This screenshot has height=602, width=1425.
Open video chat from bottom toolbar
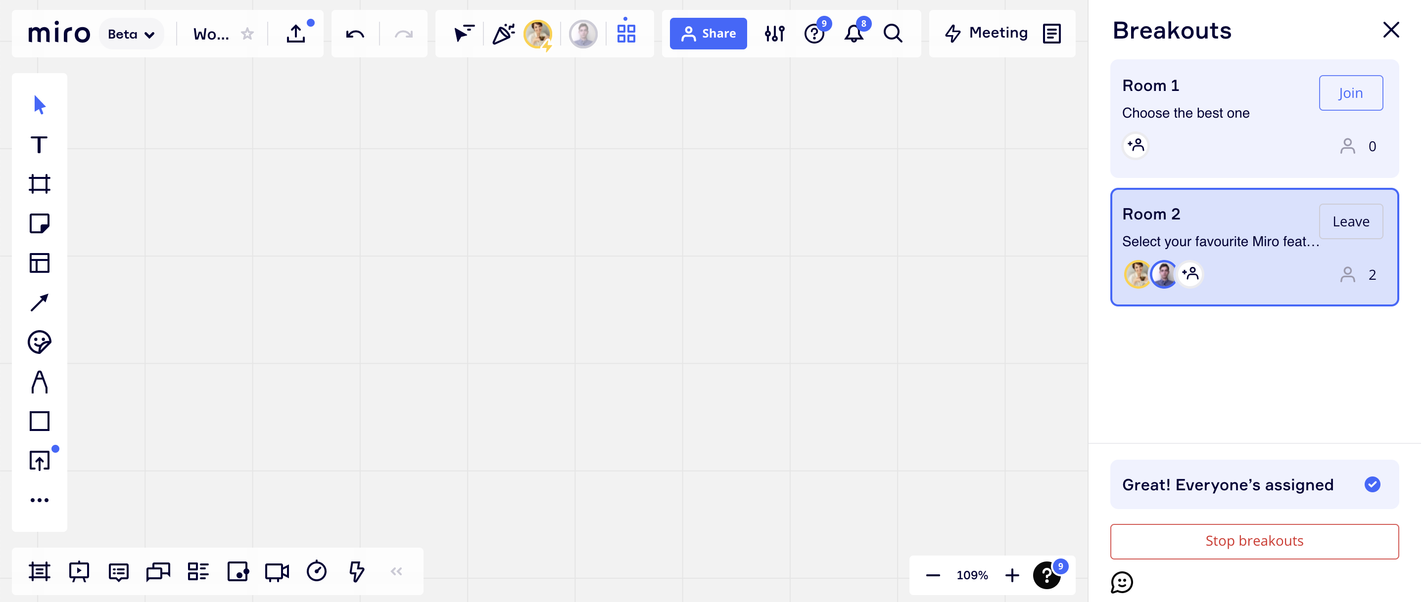(x=277, y=571)
